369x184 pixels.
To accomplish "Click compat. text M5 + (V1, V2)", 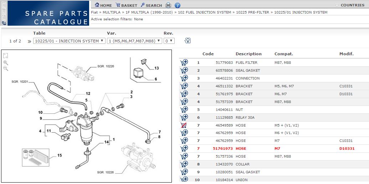I will [x=287, y=125].
